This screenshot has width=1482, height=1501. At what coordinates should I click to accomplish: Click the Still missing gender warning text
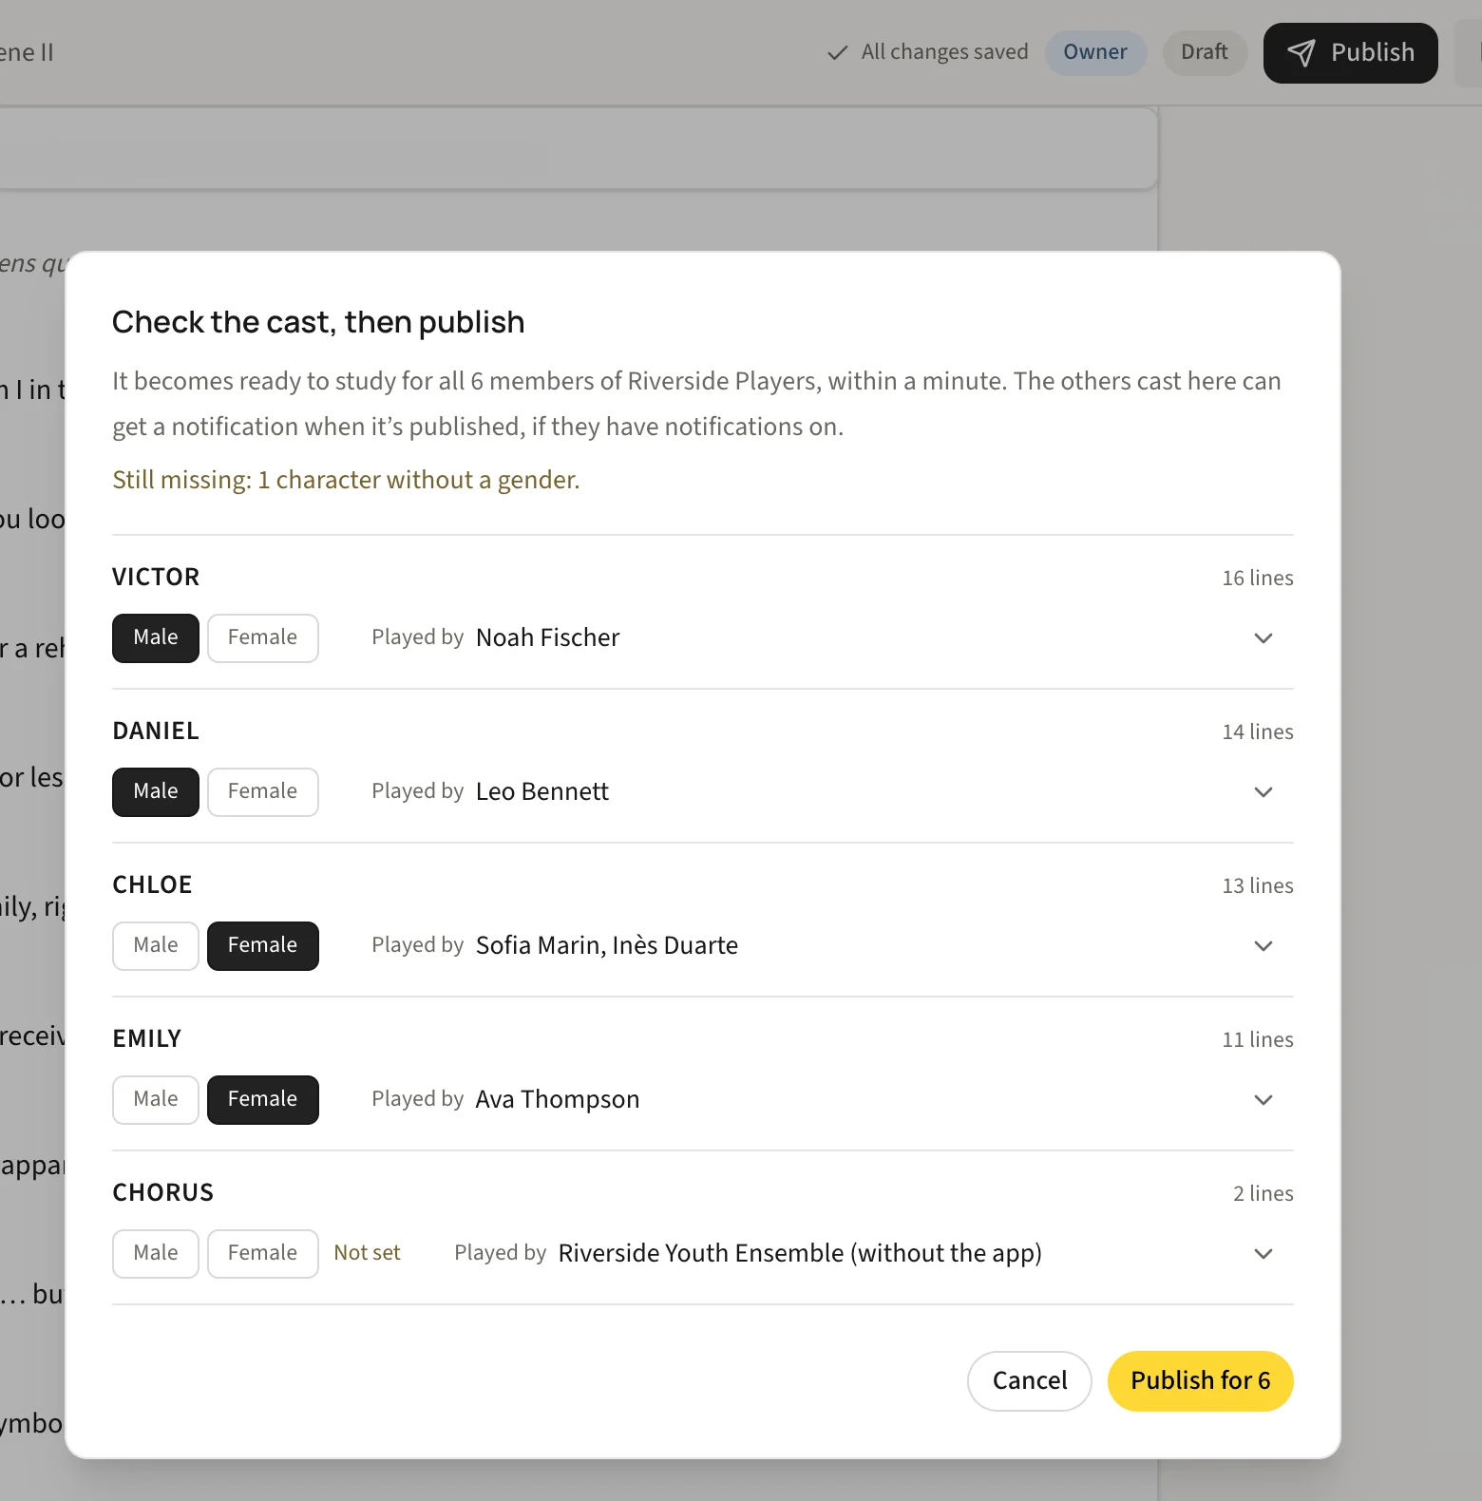click(x=346, y=480)
